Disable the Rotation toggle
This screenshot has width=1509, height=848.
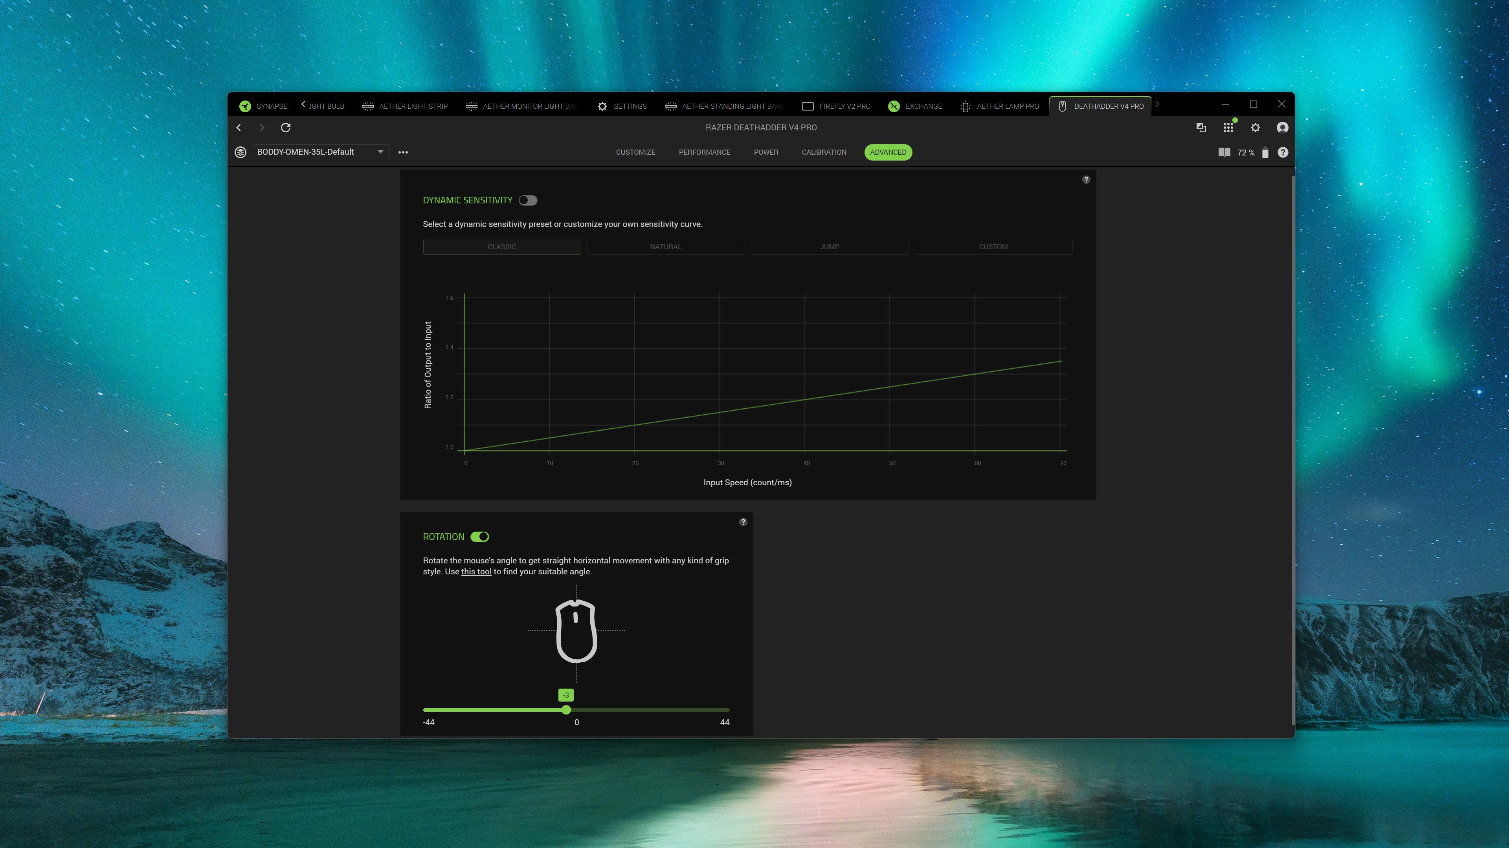480,537
